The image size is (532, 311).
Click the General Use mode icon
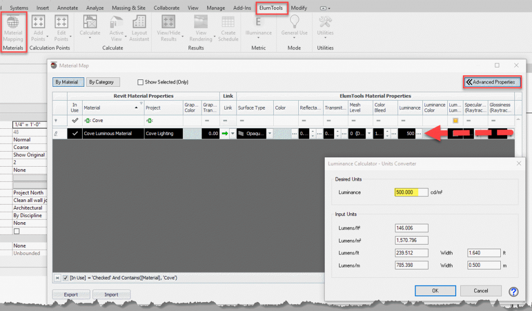click(294, 21)
